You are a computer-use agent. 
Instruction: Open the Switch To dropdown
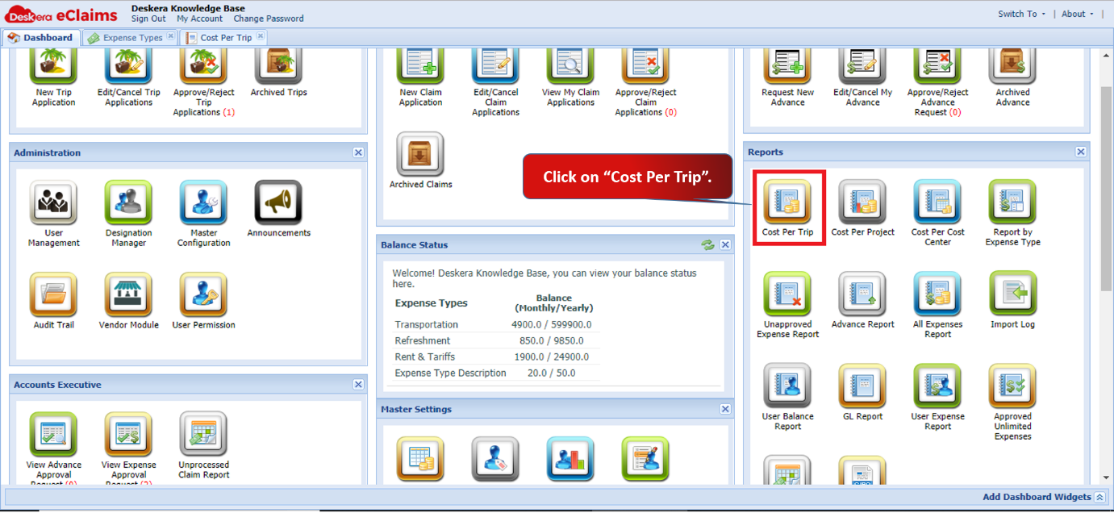click(x=1021, y=14)
